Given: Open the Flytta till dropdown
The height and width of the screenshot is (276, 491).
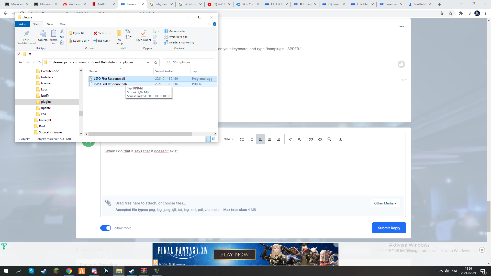Looking at the screenshot, I should point(79,33).
